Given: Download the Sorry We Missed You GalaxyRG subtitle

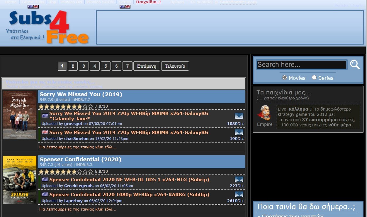Looking at the screenshot, I should 239,116.
